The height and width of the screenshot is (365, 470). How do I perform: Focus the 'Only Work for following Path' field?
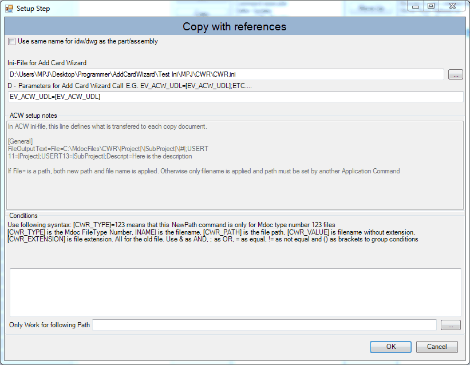264,325
